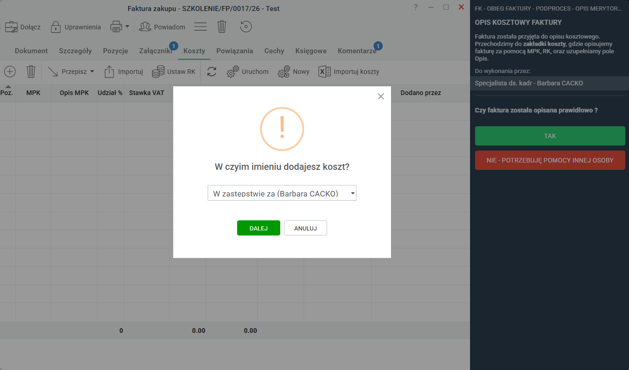Add new cost row plus icon
Image resolution: width=629 pixels, height=370 pixels.
(10, 72)
